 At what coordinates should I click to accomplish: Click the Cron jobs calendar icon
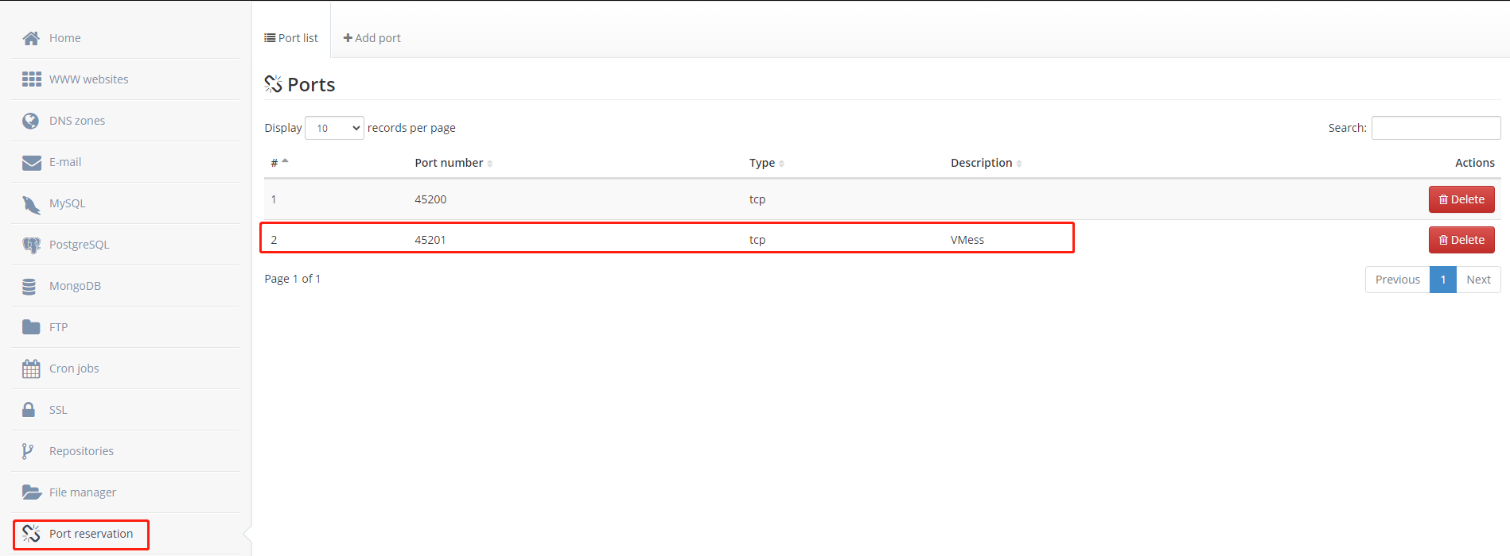tap(31, 369)
